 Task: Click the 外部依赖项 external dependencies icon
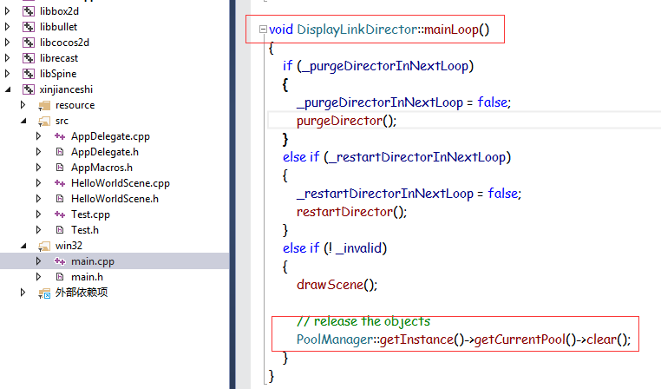pyautogui.click(x=44, y=293)
